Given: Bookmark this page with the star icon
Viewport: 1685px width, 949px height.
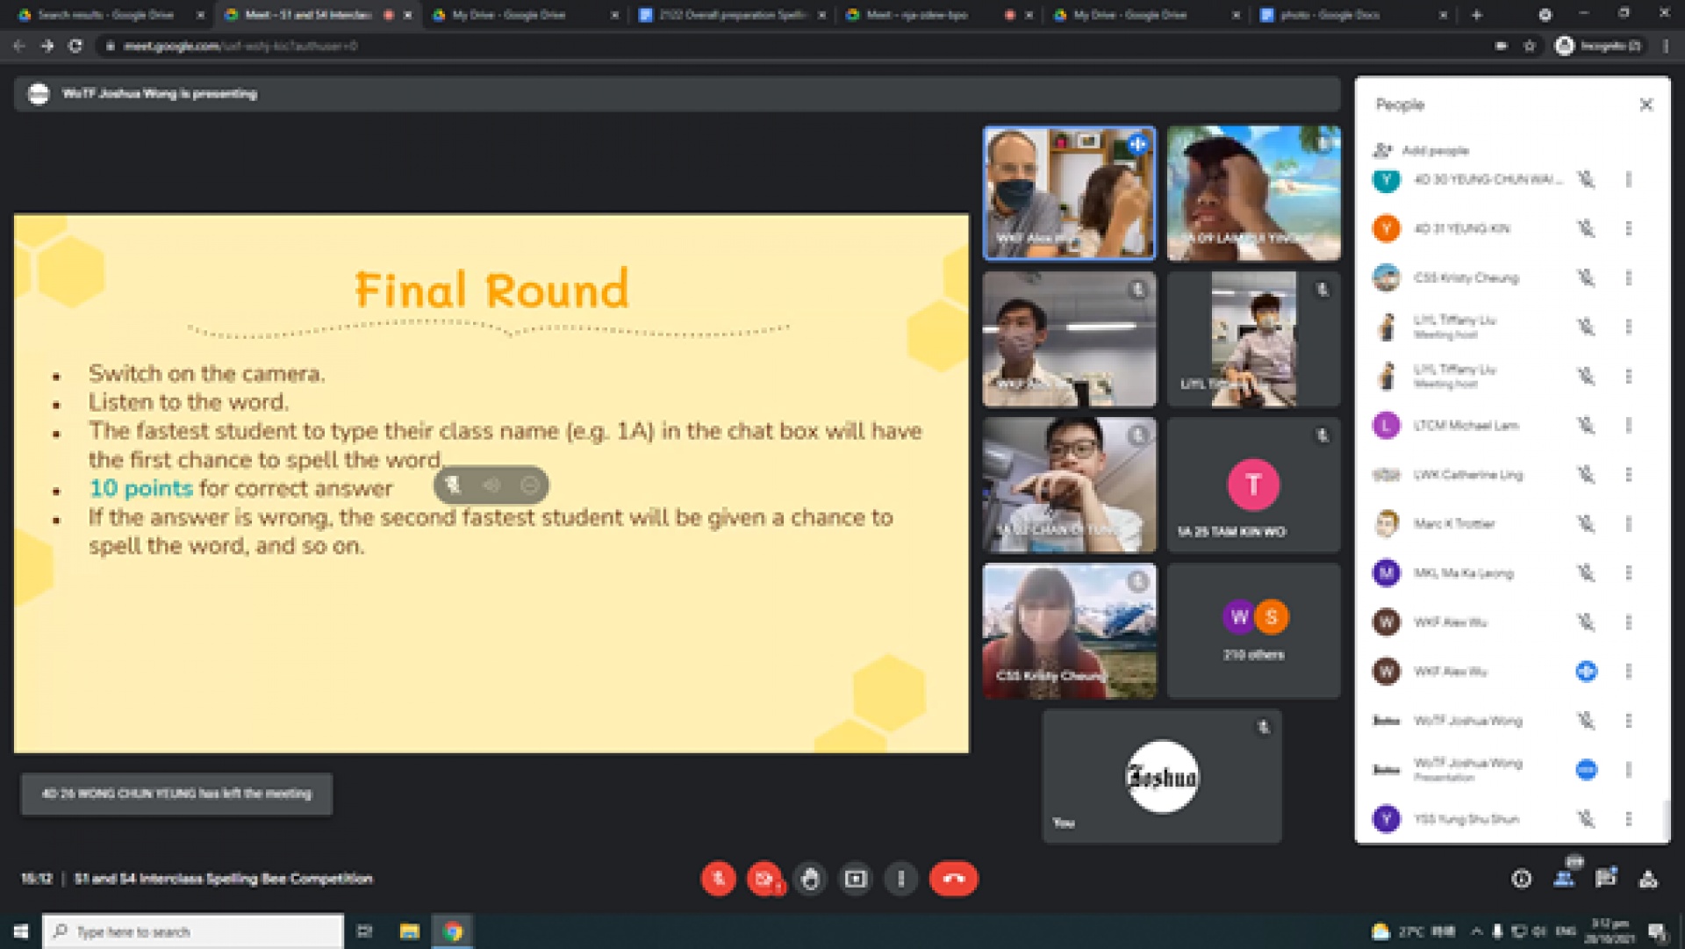Looking at the screenshot, I should [1530, 46].
